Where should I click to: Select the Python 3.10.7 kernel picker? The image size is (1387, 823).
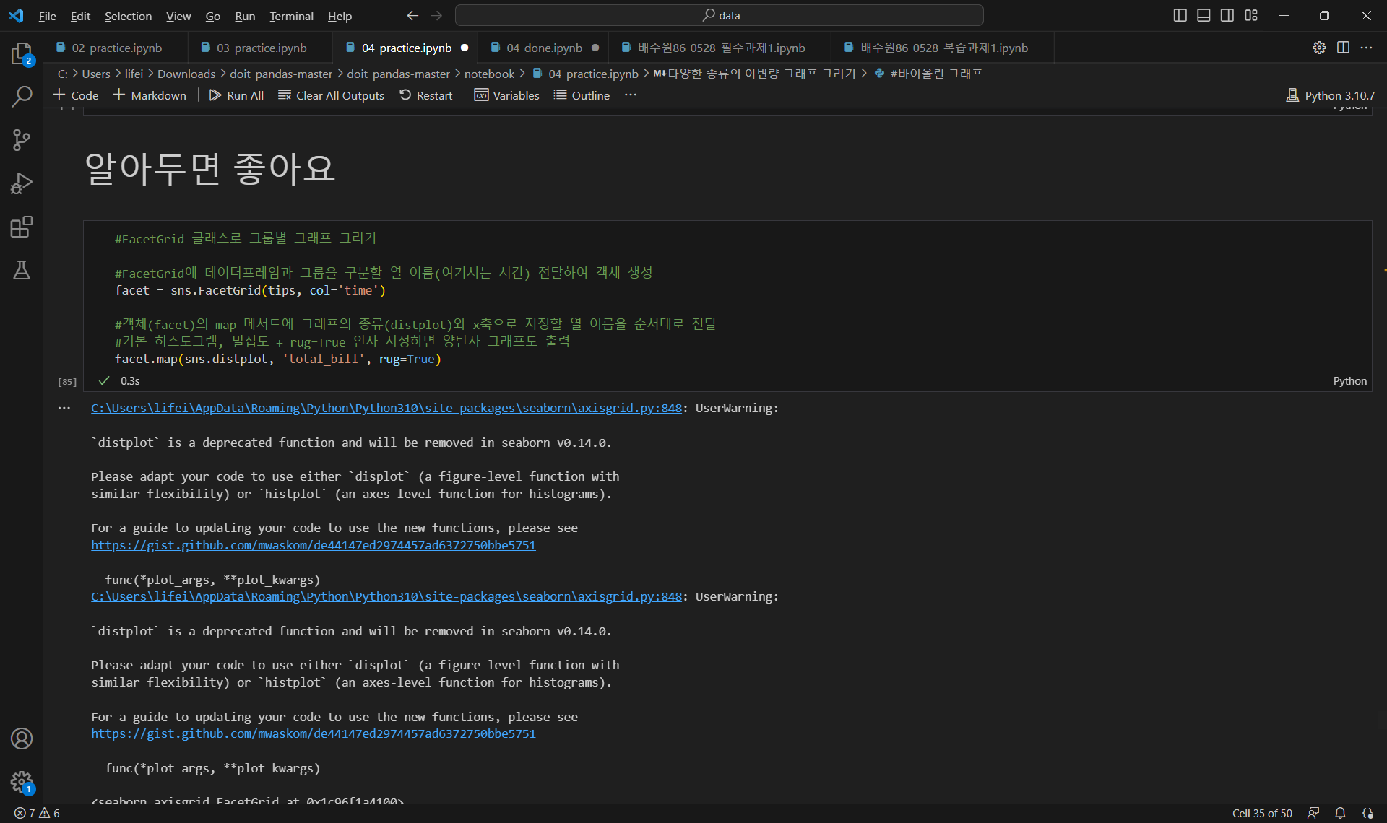click(1331, 95)
